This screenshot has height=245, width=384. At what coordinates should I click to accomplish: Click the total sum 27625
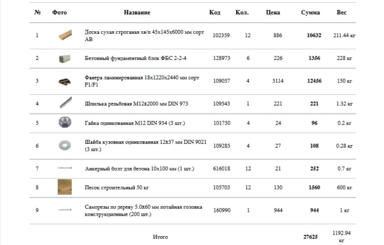[x=311, y=236]
